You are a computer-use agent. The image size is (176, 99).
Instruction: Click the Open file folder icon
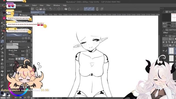tap(40, 9)
